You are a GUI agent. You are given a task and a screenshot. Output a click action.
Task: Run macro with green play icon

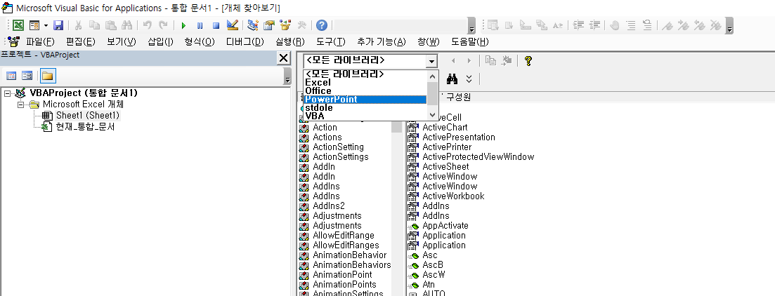click(183, 25)
